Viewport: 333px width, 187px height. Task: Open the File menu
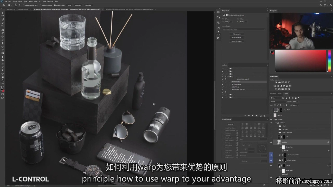[6, 1]
